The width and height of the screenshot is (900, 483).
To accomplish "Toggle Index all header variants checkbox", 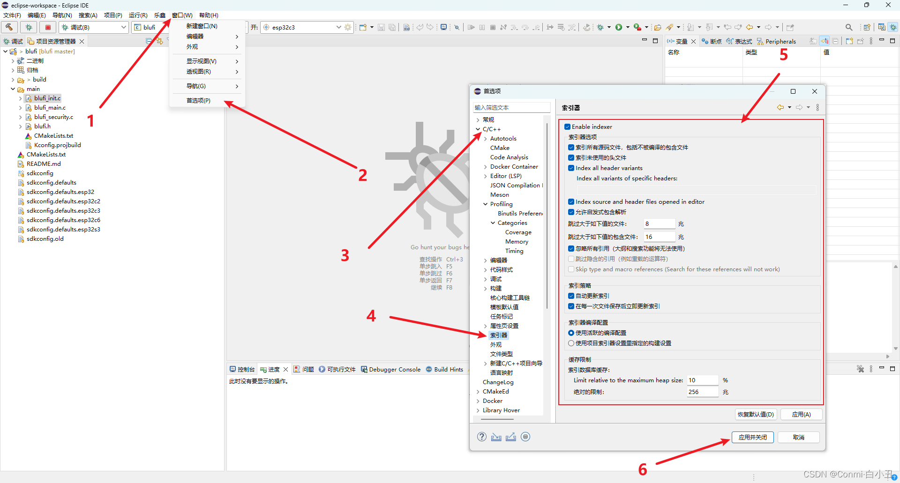I will click(571, 168).
